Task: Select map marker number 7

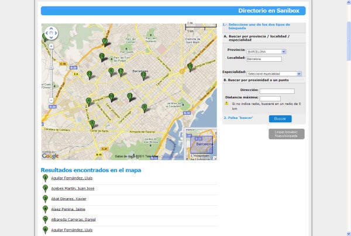Action: tap(105, 42)
